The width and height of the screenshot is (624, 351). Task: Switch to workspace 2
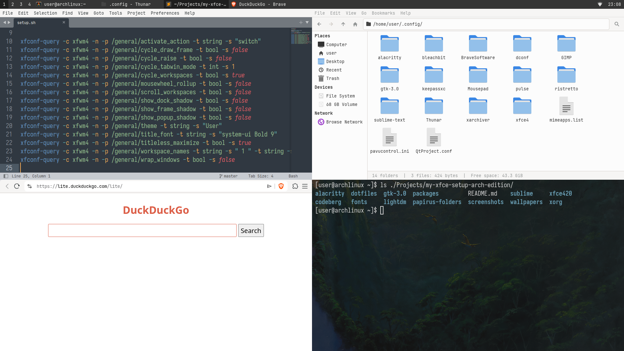click(13, 4)
